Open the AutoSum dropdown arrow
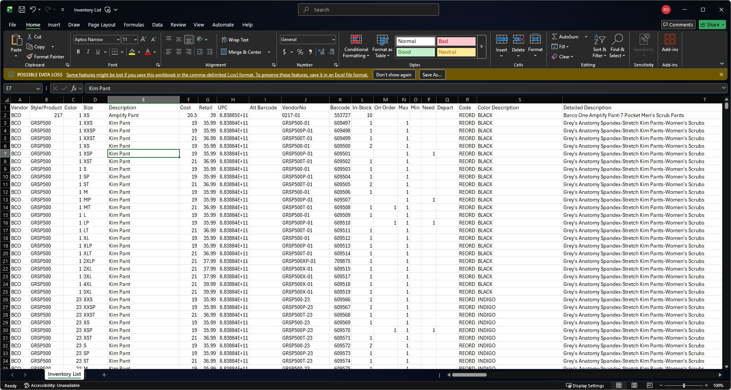This screenshot has height=390, width=731. tap(586, 36)
